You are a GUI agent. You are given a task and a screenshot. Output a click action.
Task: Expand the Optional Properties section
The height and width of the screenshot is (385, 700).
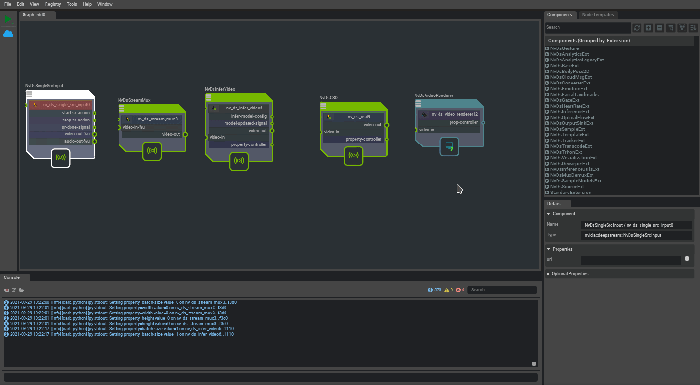pyautogui.click(x=548, y=274)
